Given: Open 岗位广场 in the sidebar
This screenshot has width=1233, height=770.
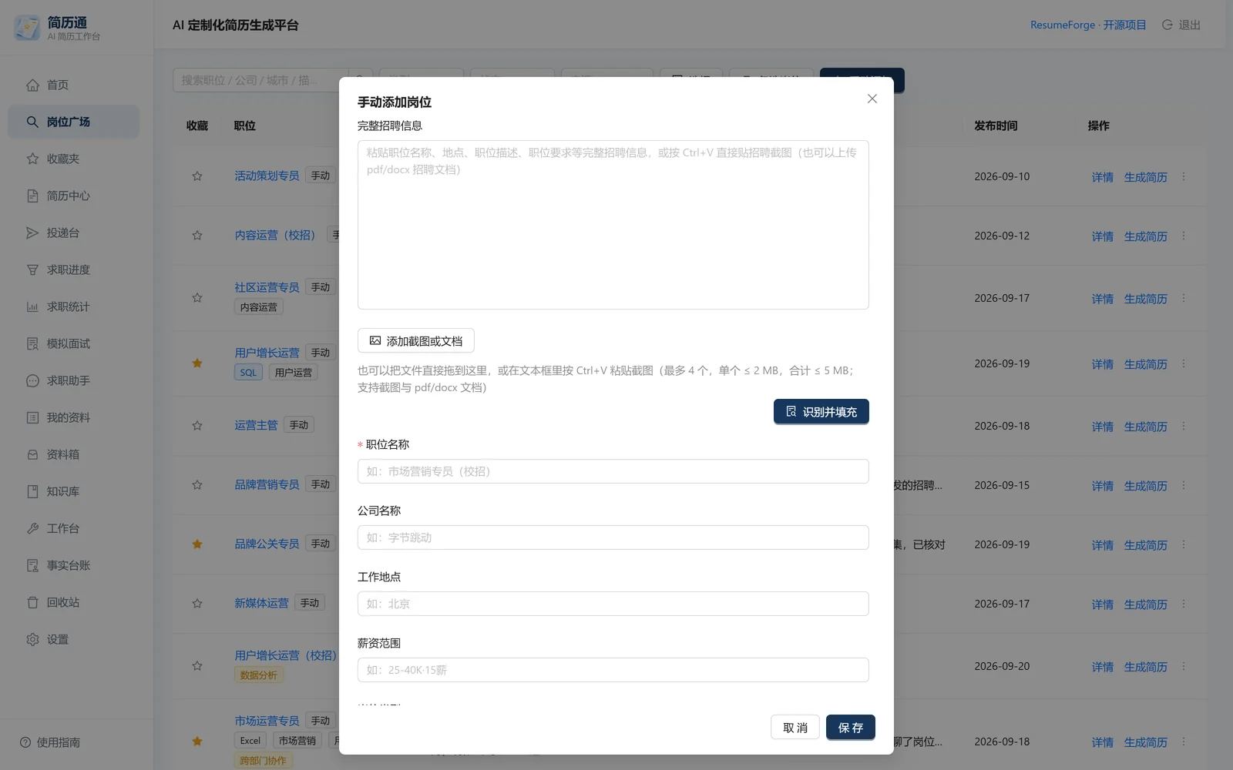Looking at the screenshot, I should [74, 122].
